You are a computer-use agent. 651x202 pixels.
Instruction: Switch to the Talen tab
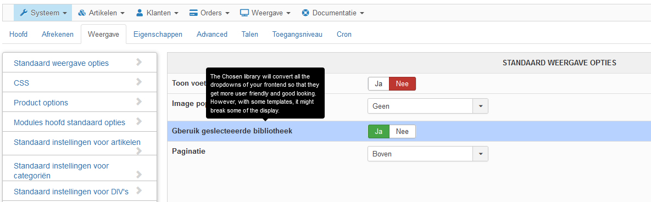point(250,35)
